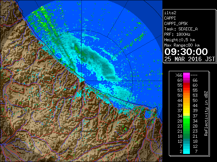This screenshot has height=162, width=217.
Task: Click the "Height:0.5 km" text
Action: point(179,40)
